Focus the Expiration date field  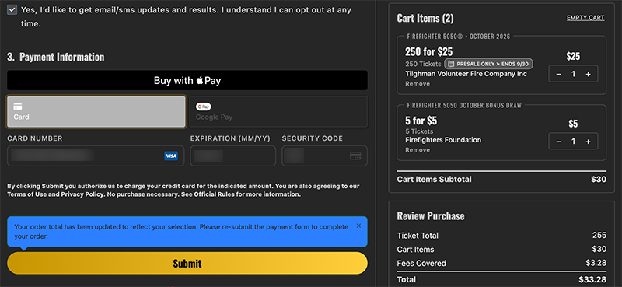point(232,156)
